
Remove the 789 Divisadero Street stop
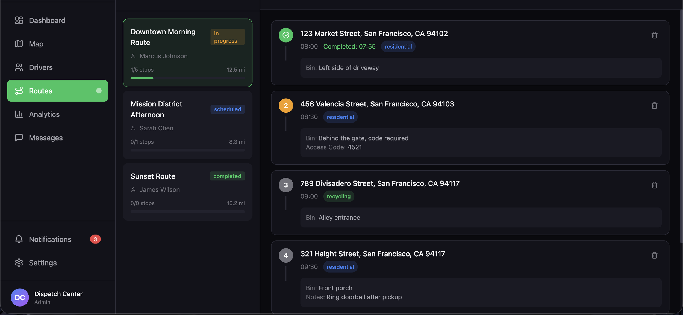point(654,185)
